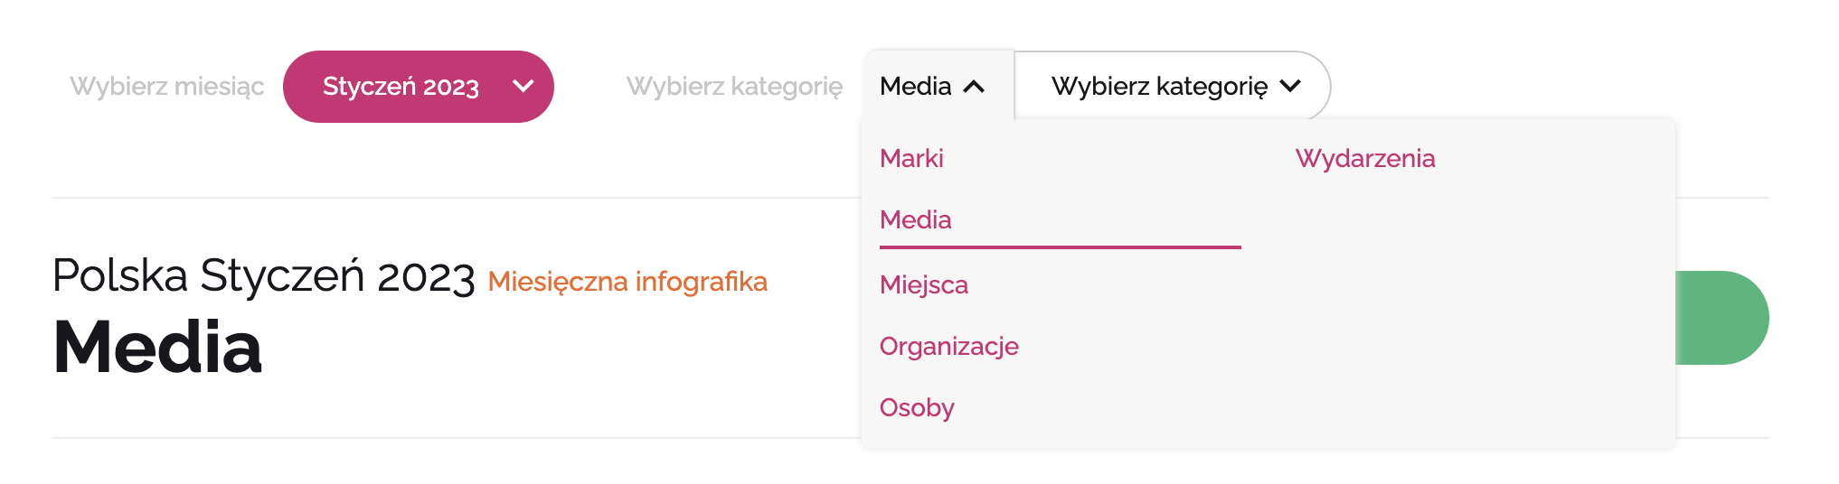Open the "Miesięczna infografika" link
The image size is (1839, 484).
tap(627, 282)
